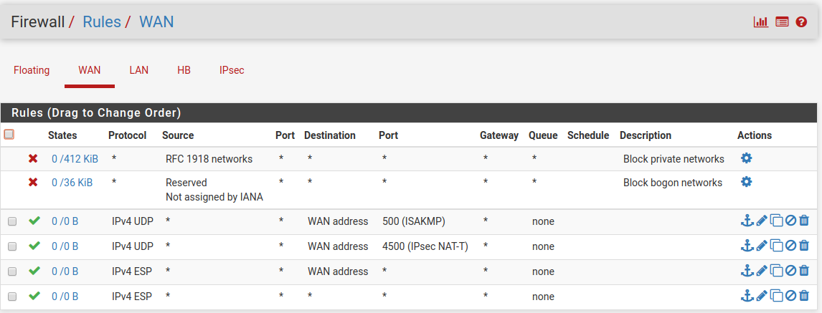Open the firewall log table icon
The height and width of the screenshot is (313, 822).
coord(782,22)
